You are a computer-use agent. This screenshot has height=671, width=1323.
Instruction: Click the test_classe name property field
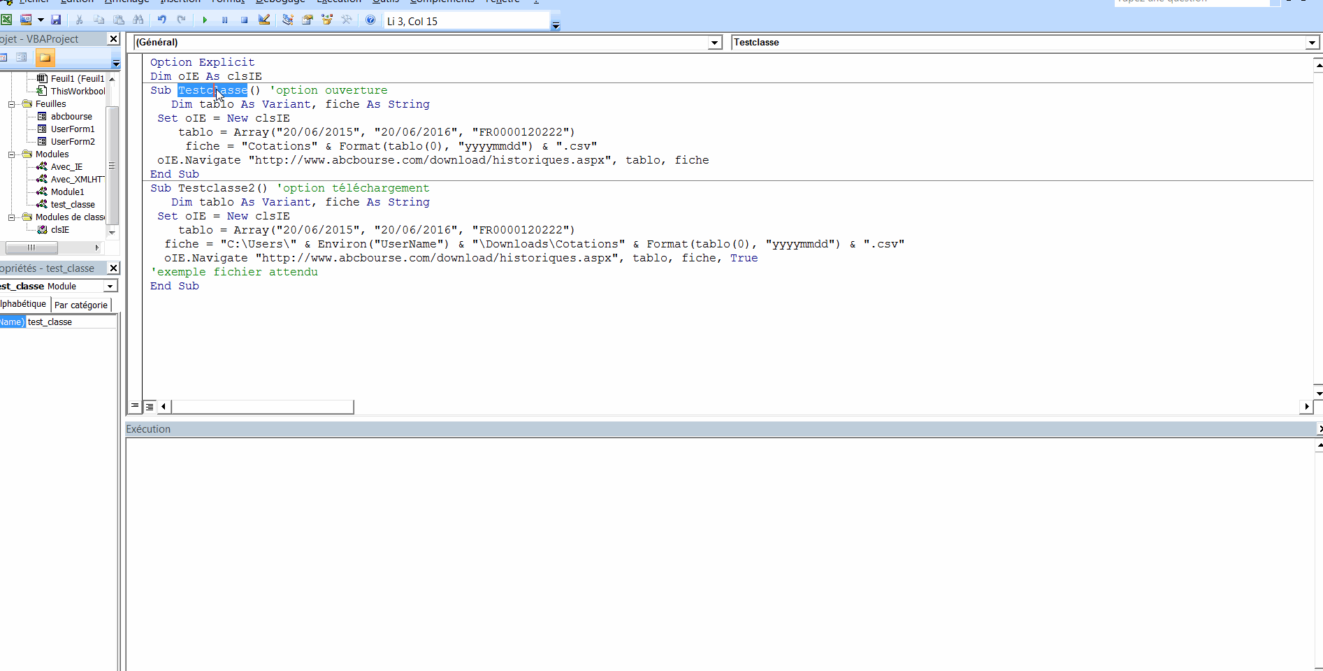(70, 322)
